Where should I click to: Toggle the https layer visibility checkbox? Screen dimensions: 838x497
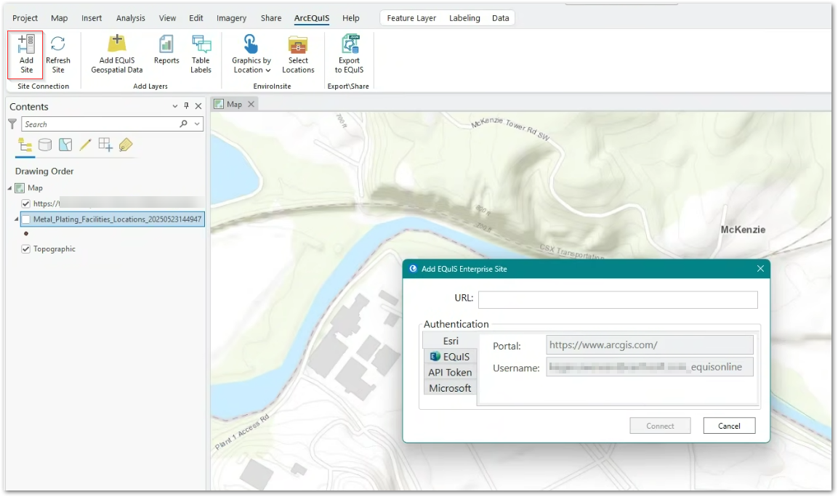[26, 203]
